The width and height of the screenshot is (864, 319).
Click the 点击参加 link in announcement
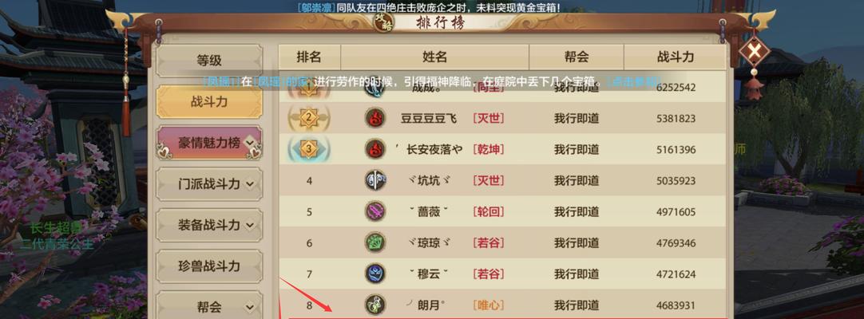coord(634,81)
